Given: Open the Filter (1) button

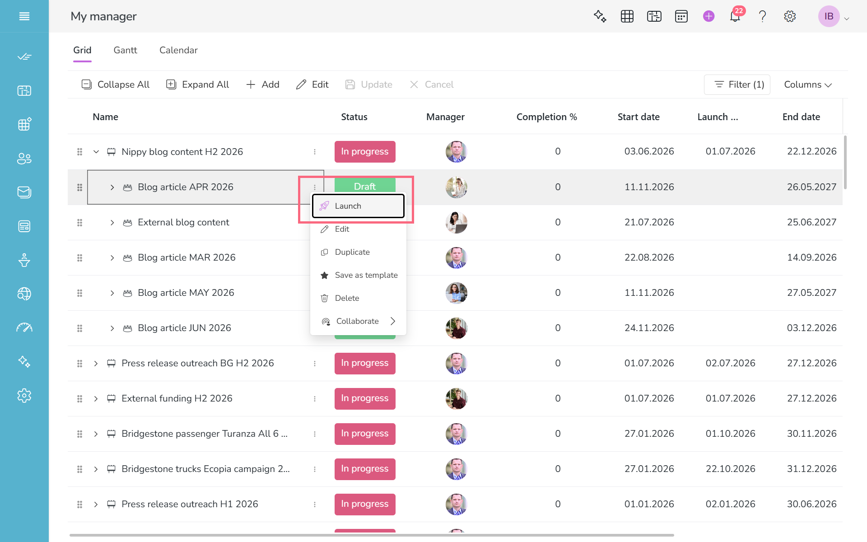Looking at the screenshot, I should [x=737, y=84].
